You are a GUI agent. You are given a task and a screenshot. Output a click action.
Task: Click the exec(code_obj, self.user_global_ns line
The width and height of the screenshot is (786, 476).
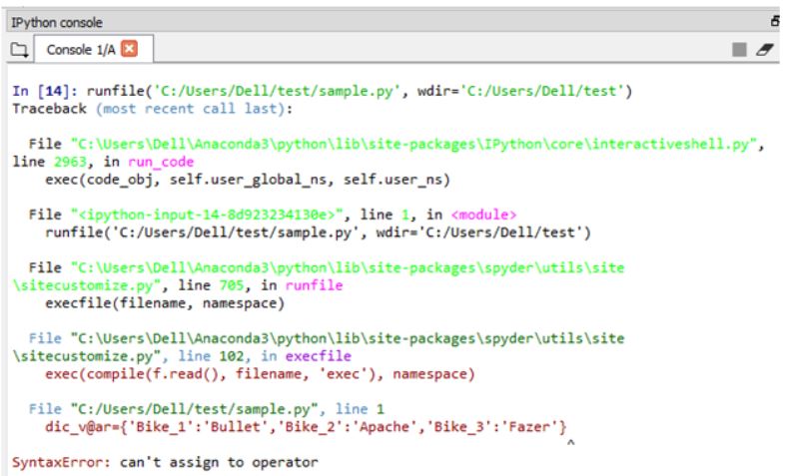click(x=248, y=180)
